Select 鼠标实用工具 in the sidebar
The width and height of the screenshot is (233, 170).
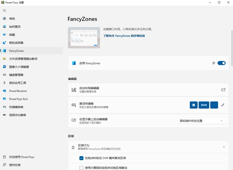(32, 83)
